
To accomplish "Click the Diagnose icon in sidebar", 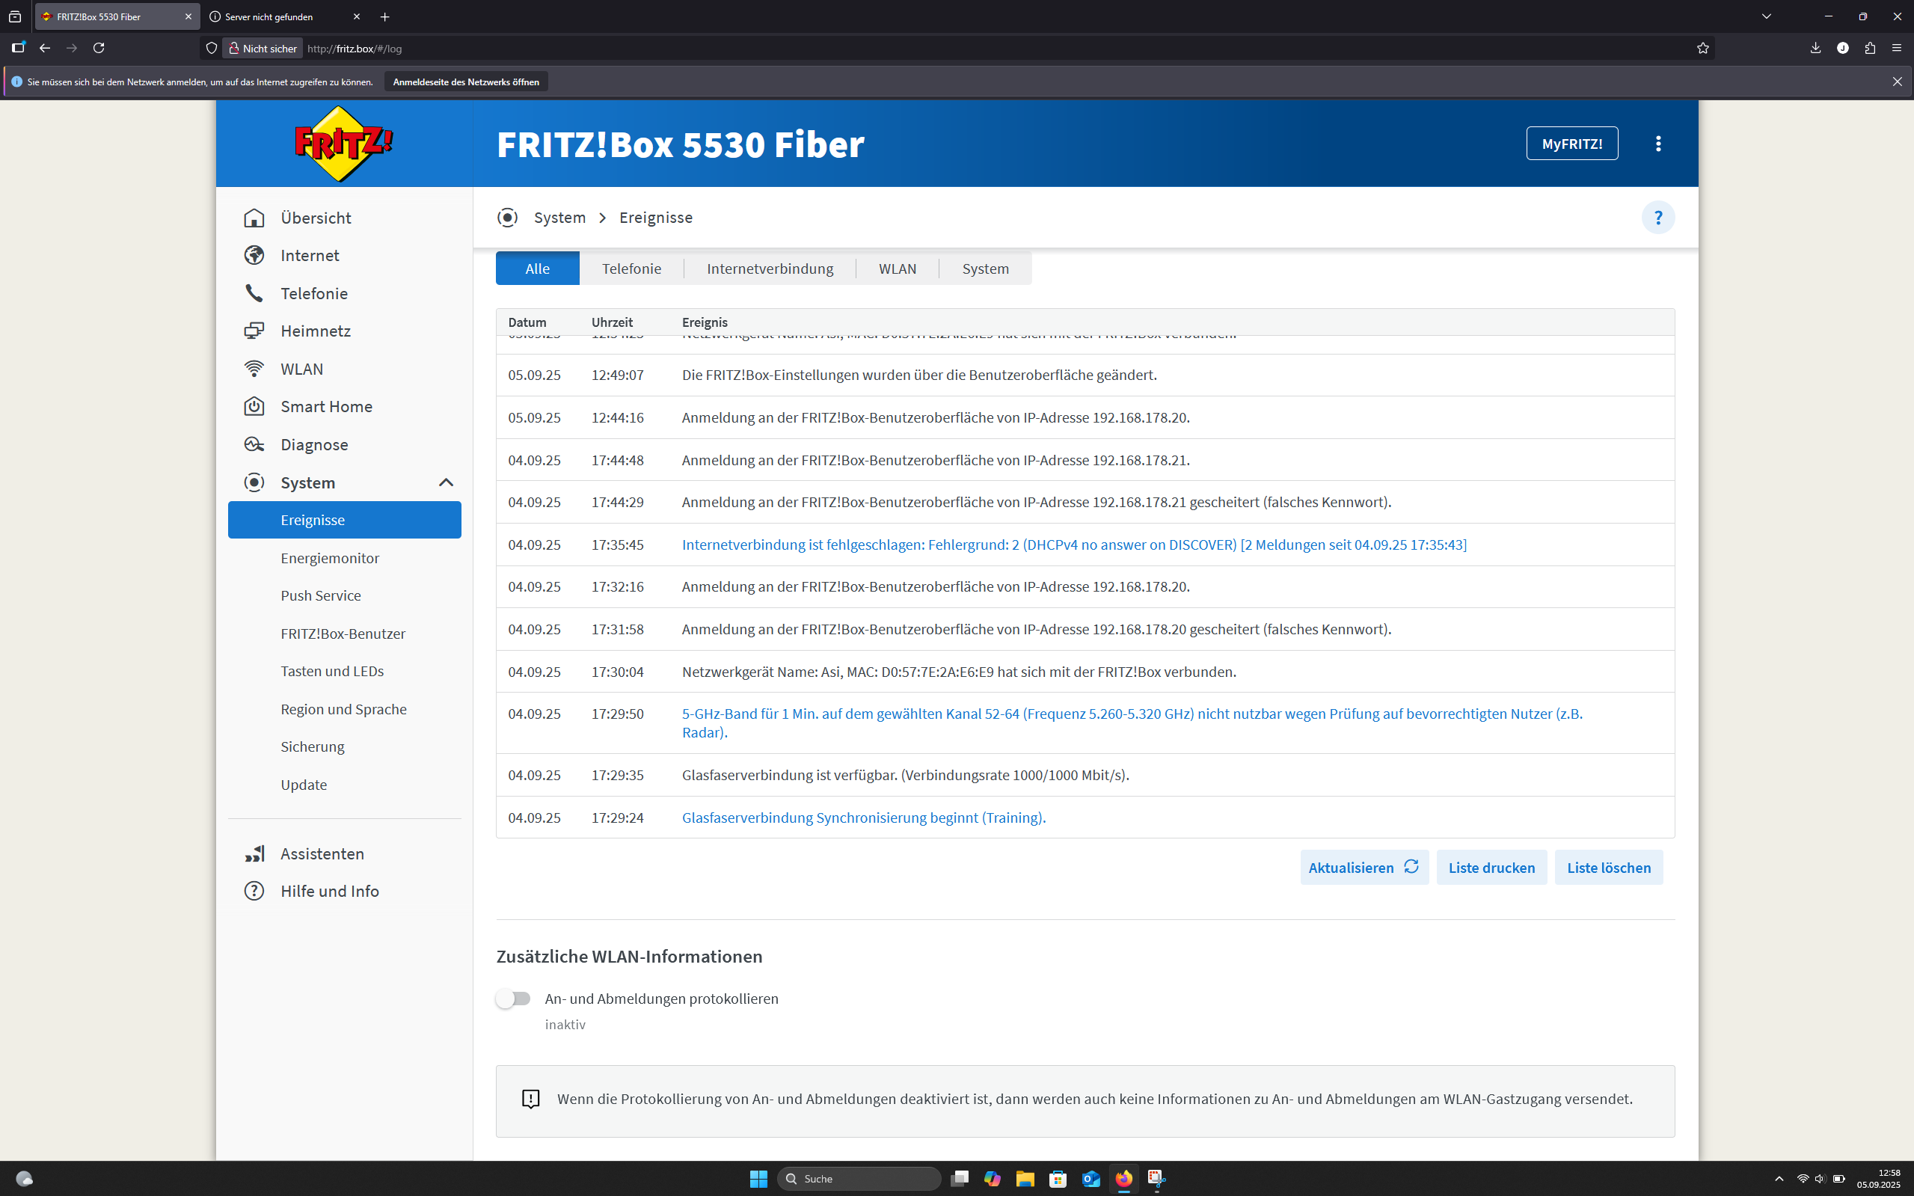I will (254, 444).
